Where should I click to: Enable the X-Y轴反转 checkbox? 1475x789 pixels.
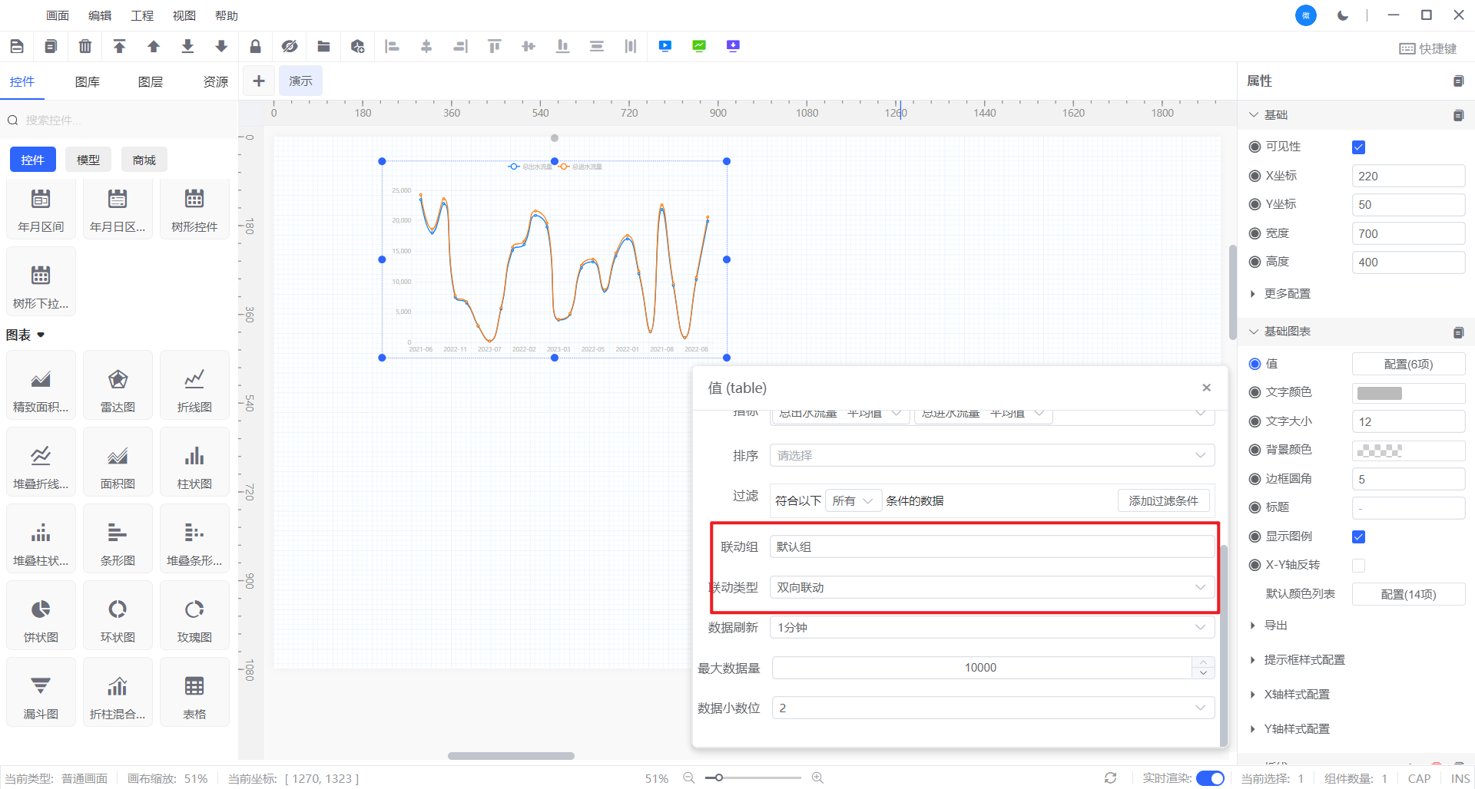point(1358,566)
